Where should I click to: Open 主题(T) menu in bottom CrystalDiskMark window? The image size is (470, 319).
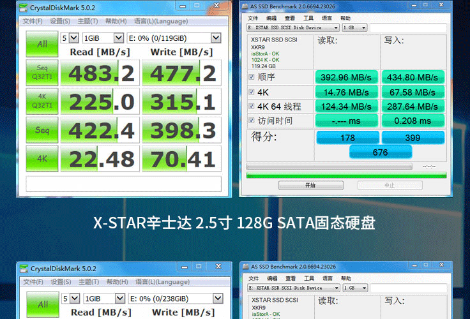(89, 282)
